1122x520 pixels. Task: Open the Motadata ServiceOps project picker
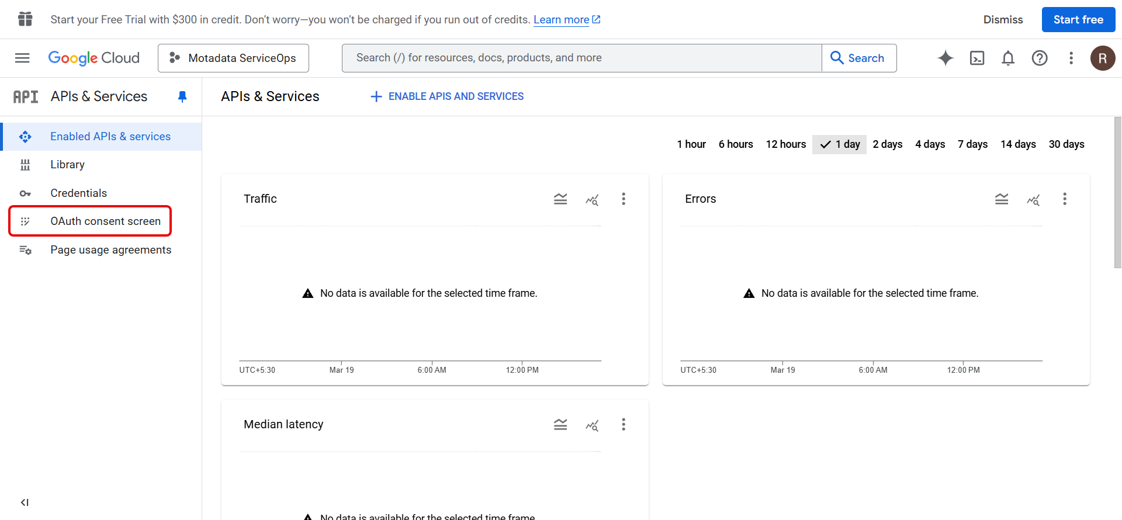point(233,58)
